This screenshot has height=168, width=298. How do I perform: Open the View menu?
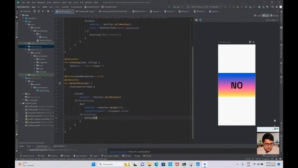point(34,2)
